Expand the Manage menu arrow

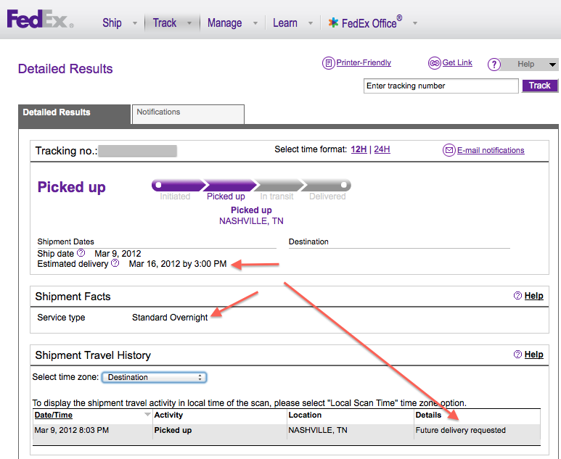coord(255,23)
